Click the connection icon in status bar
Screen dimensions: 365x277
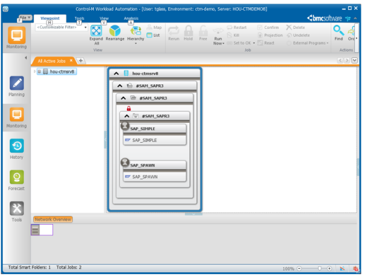(342, 269)
